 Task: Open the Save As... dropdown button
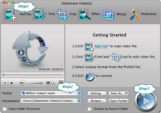[119, 93]
